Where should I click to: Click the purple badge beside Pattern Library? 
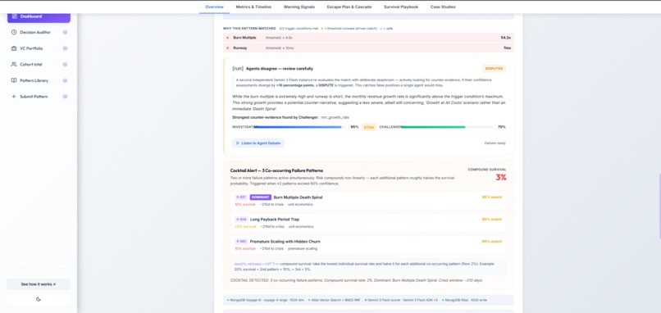tap(65, 80)
